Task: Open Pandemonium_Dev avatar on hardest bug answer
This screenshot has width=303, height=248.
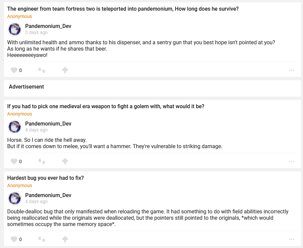Action: tap(15, 198)
